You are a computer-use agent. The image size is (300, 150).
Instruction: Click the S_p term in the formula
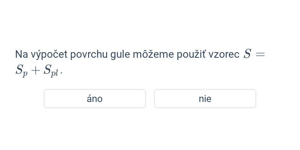pyautogui.click(x=21, y=71)
